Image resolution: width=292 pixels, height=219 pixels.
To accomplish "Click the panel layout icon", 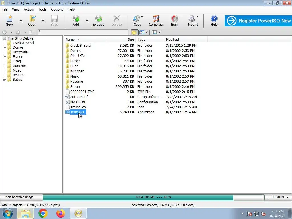I will pos(154,32).
